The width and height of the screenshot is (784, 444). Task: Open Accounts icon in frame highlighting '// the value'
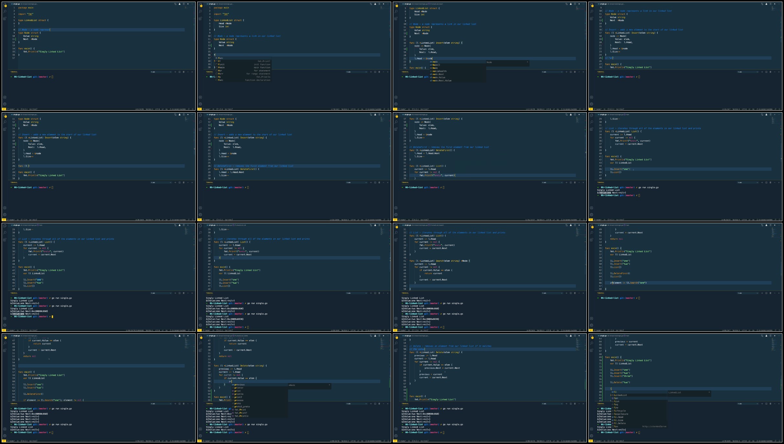(396, 429)
